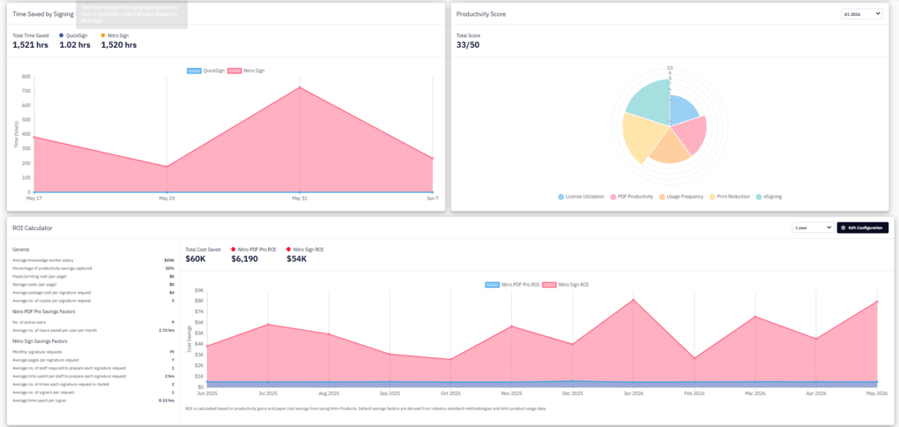This screenshot has height=427, width=899.
Task: Click Nitro Sign ROI point at Oct 2025
Action: click(x=450, y=360)
